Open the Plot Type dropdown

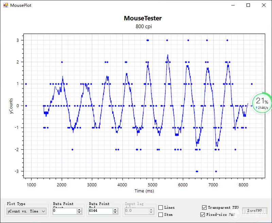pyautogui.click(x=27, y=211)
